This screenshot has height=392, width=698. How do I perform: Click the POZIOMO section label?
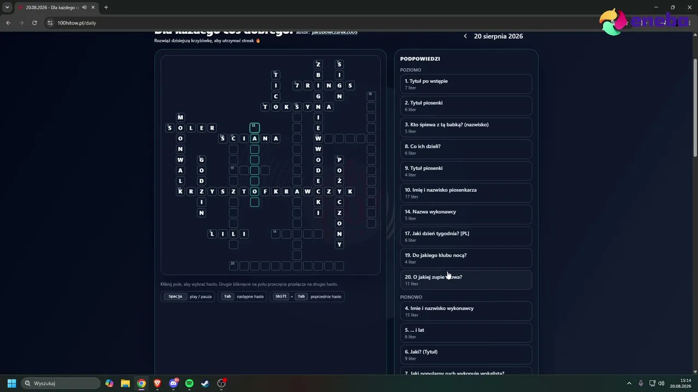pyautogui.click(x=411, y=70)
